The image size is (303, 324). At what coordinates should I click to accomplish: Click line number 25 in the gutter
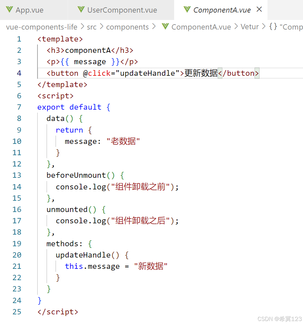pyautogui.click(x=17, y=312)
